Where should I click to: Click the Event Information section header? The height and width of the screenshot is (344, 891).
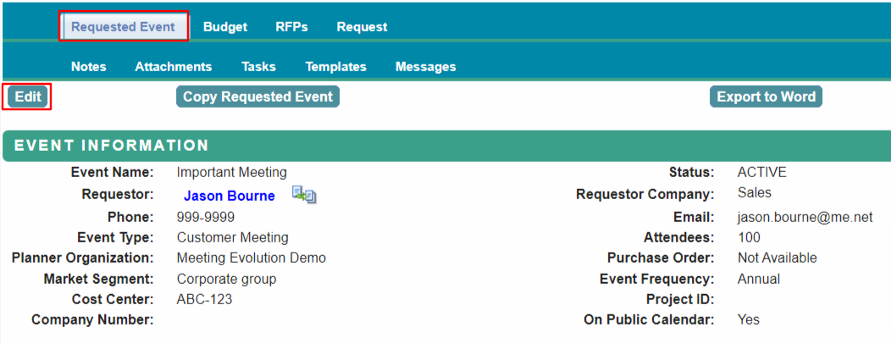(112, 146)
